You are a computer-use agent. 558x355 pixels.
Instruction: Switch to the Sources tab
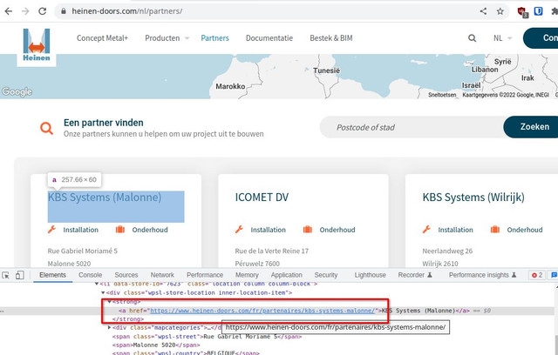pyautogui.click(x=126, y=275)
